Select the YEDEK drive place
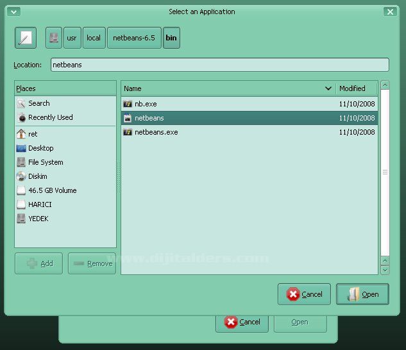Screen dimensions: 406x350 [65, 219]
